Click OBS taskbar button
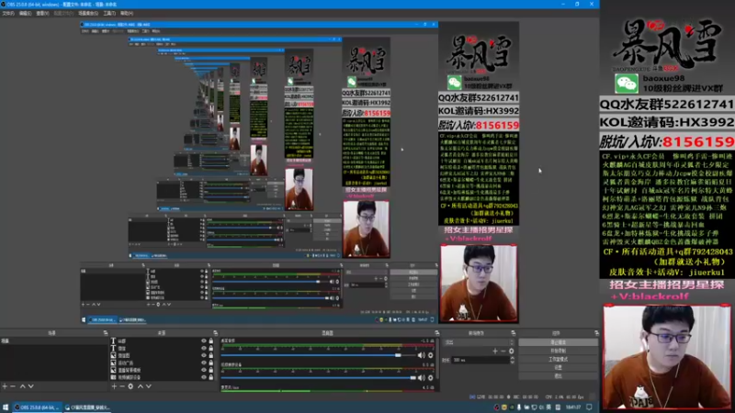This screenshot has height=413, width=735. (x=37, y=407)
